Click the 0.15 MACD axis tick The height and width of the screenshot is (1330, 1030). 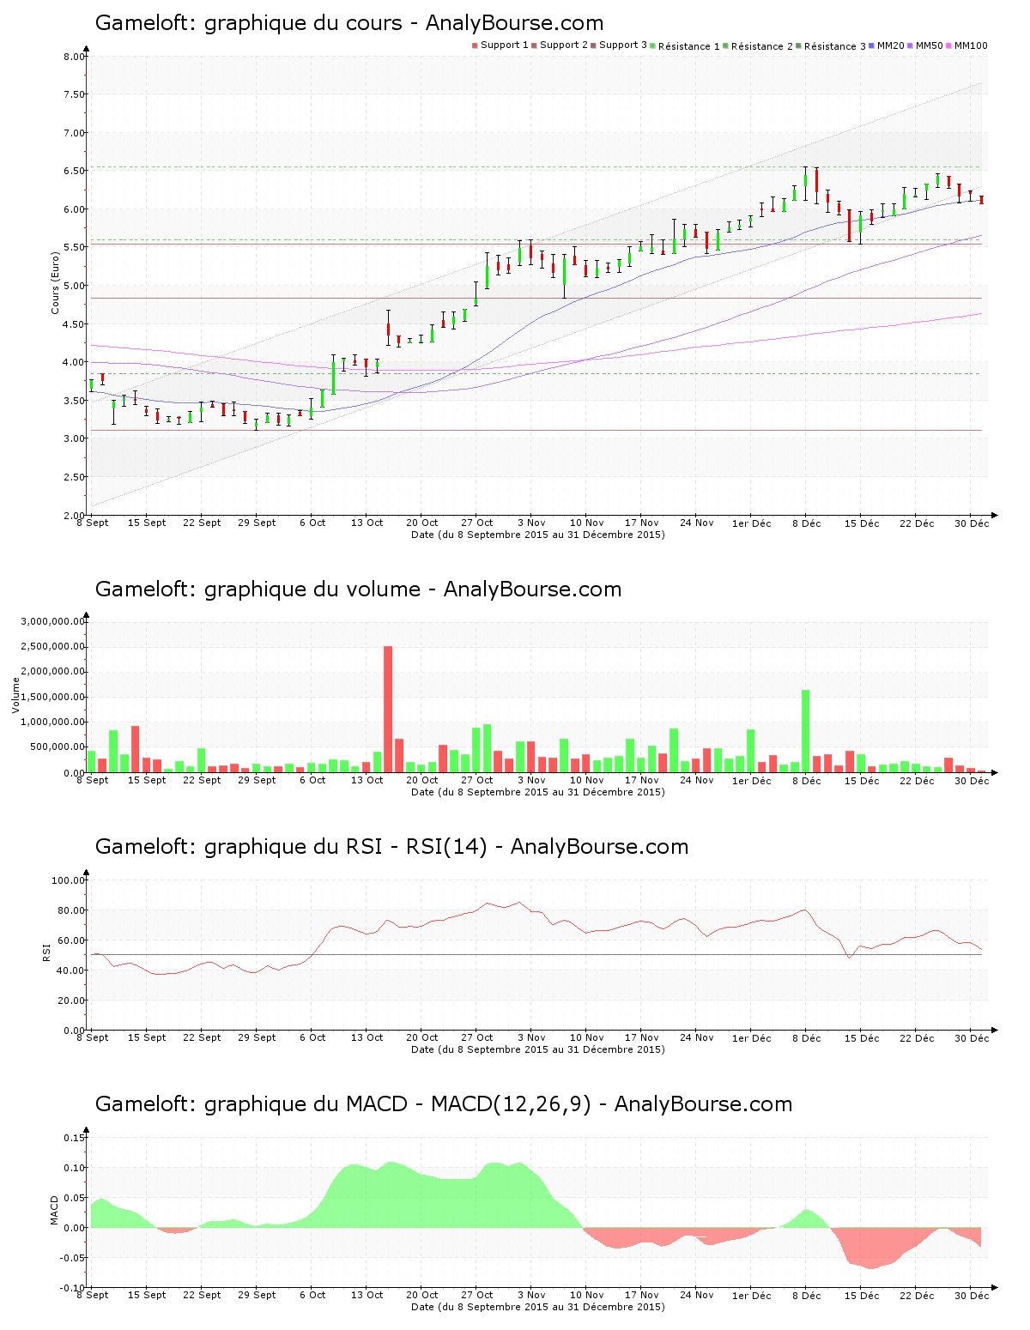coord(74,1138)
